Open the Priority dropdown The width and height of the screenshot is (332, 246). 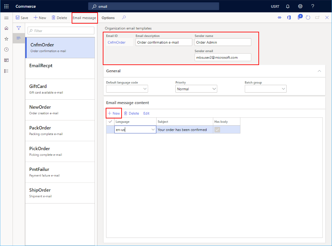point(214,88)
